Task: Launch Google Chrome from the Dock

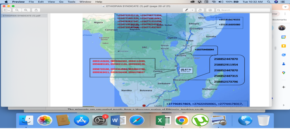Action: point(182,120)
